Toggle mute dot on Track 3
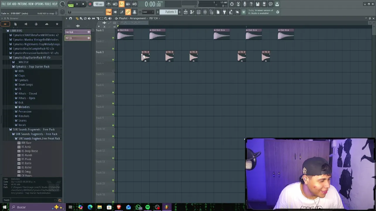 tap(113, 60)
